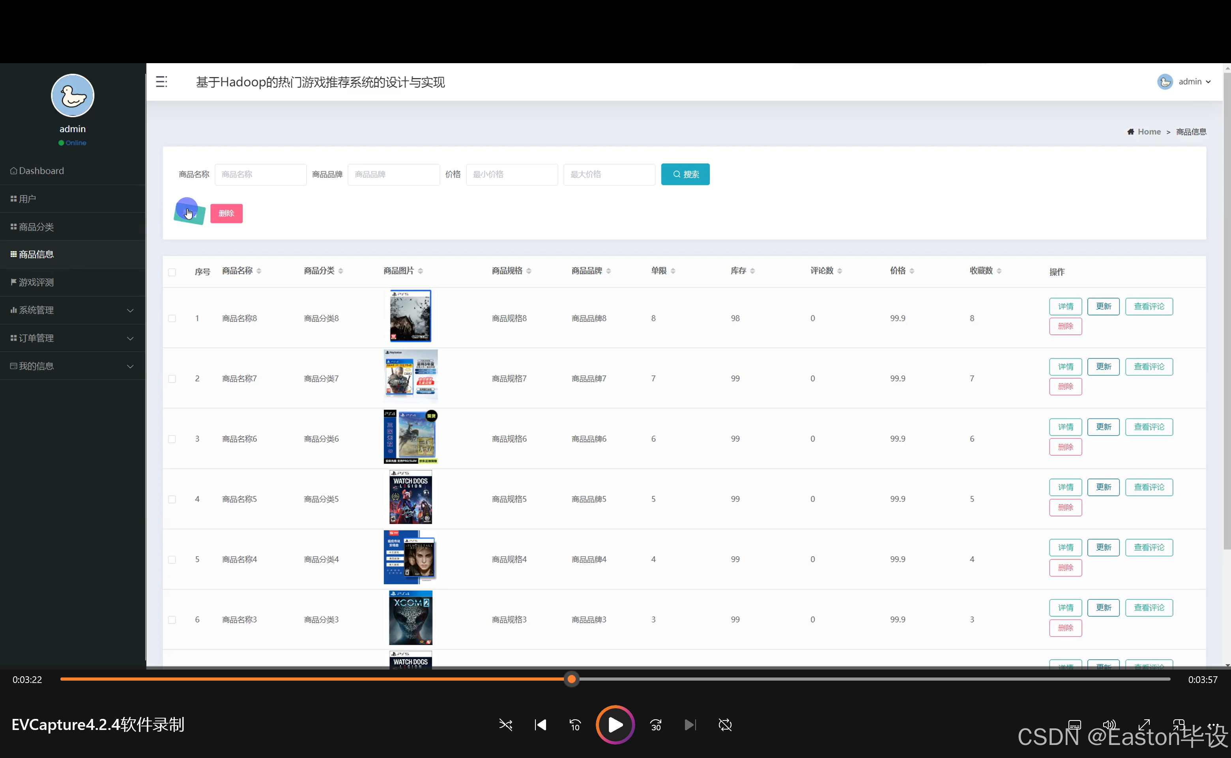The width and height of the screenshot is (1231, 758).
Task: Click the blue 搜索 search button
Action: (685, 174)
